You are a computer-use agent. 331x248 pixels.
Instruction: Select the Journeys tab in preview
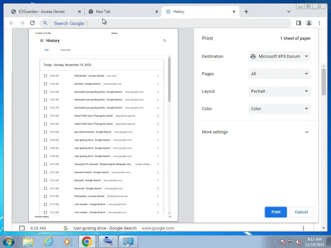pyautogui.click(x=65, y=50)
